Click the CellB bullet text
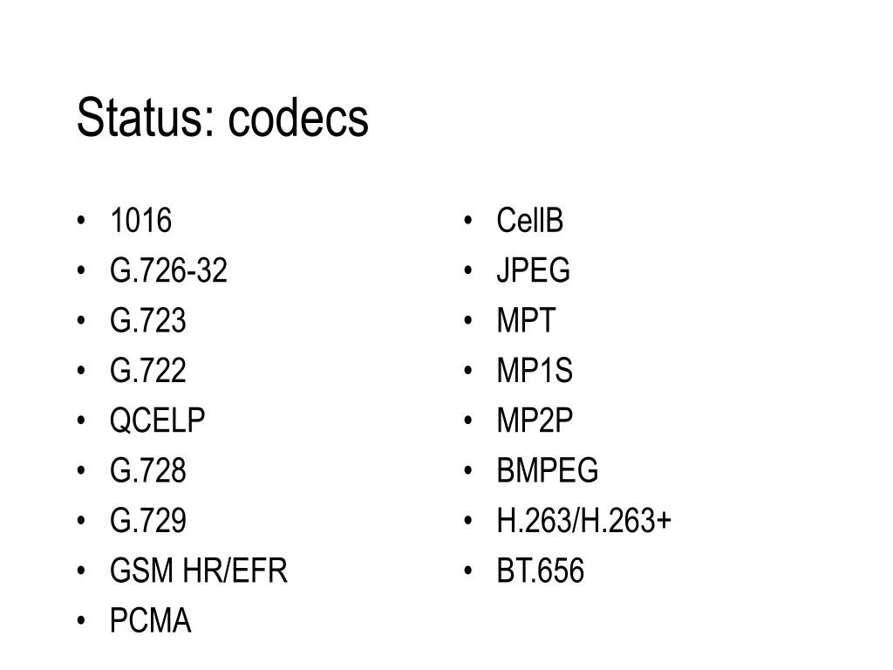Viewport: 893px width, 670px height. (x=529, y=221)
